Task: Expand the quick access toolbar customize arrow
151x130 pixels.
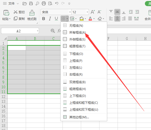Action: (69, 4)
